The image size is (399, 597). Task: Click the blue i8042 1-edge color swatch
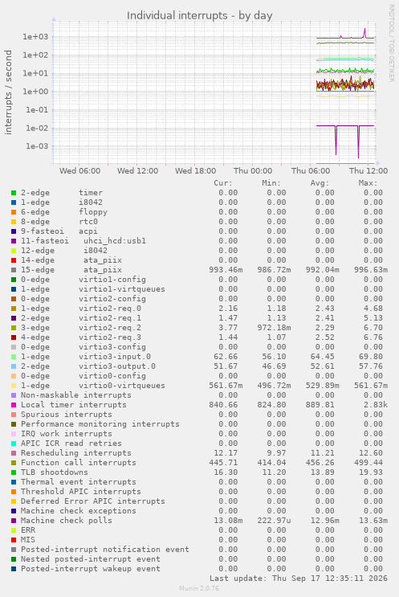14,202
